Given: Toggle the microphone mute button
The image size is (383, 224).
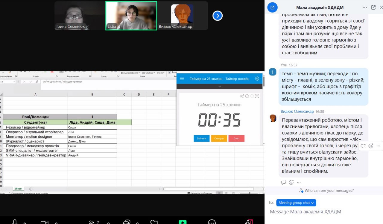Looking at the screenshot, I should (x=15, y=222).
